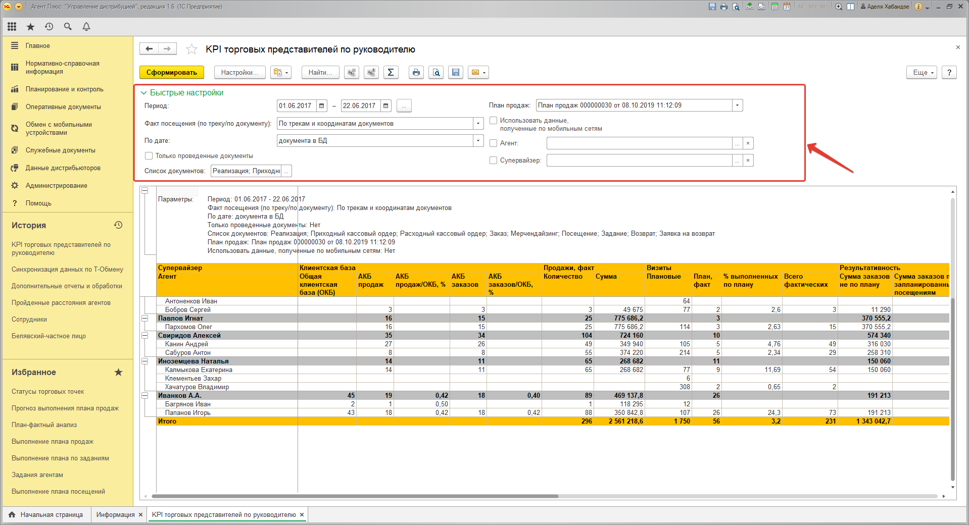Collapse the Иванков А.А. group
Viewport: 969px width, 525px height.
click(144, 395)
